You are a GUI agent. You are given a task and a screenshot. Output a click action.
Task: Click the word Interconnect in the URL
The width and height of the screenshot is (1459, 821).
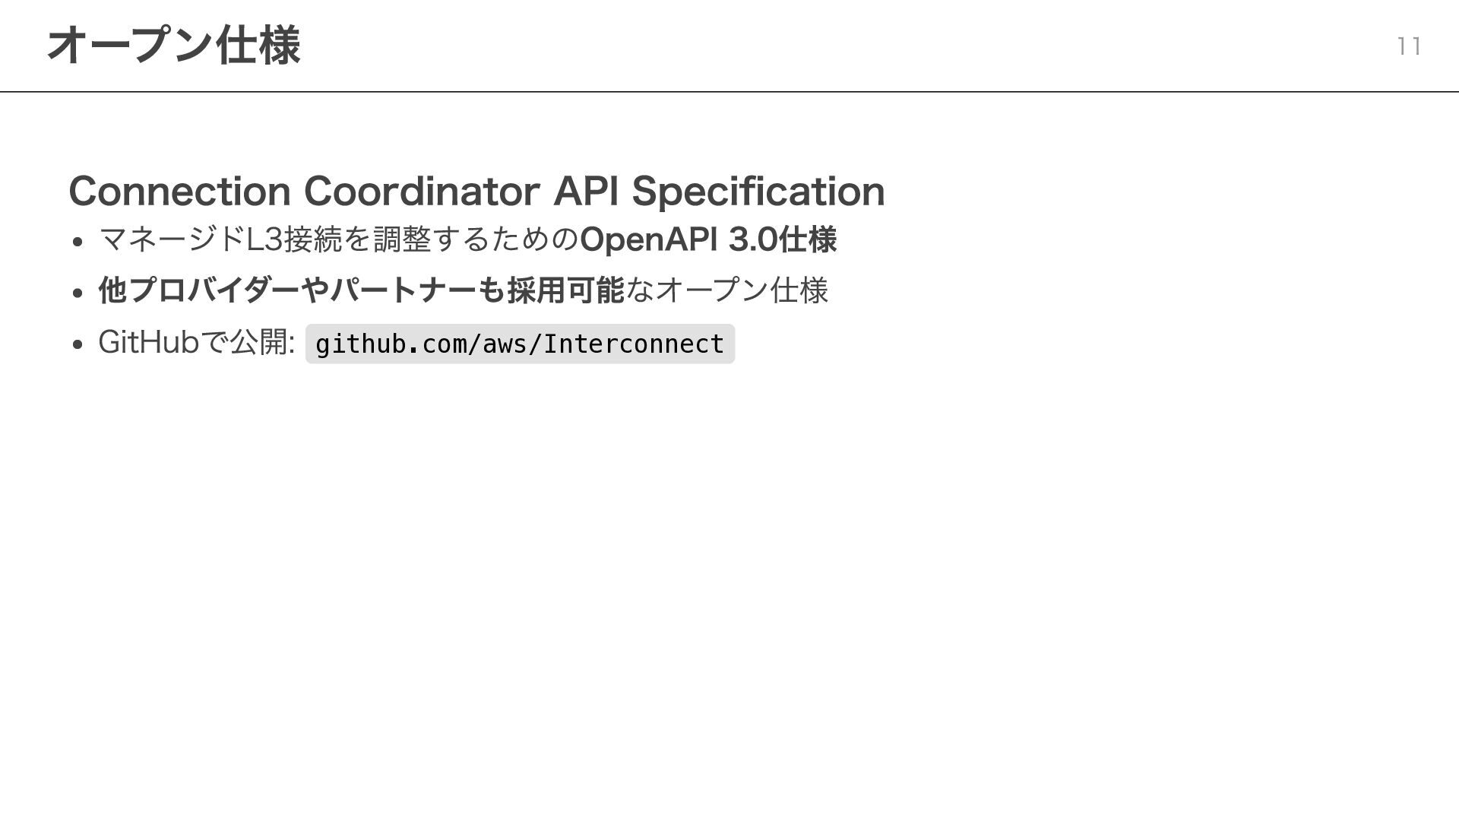pos(634,344)
